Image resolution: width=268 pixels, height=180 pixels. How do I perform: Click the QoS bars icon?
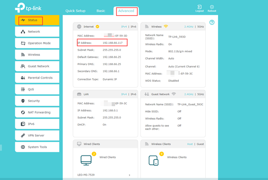click(x=23, y=89)
